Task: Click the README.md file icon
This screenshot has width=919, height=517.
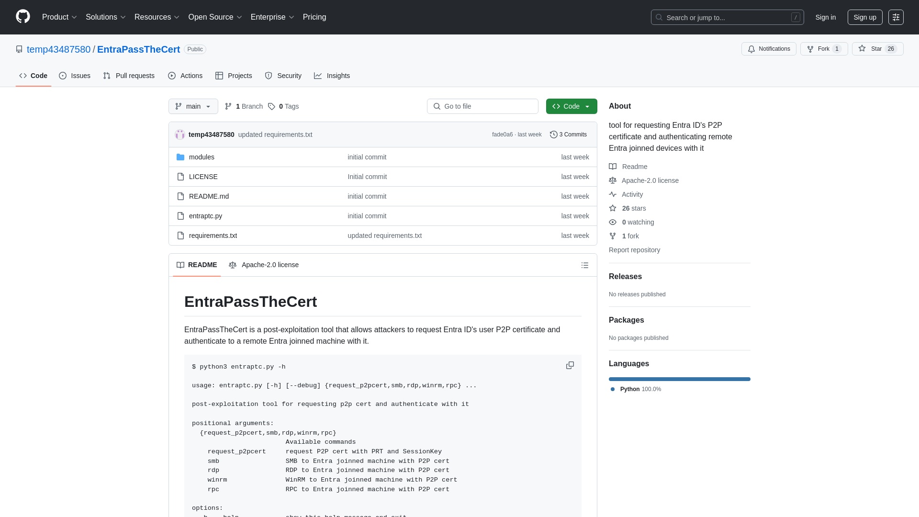Action: pos(180,196)
